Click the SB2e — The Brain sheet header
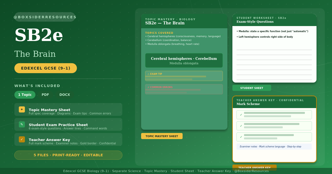Viewport: 332px width, 174px height. click(165, 23)
